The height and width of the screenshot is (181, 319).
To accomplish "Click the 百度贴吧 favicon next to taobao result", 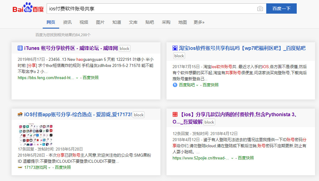I will click(175, 48).
